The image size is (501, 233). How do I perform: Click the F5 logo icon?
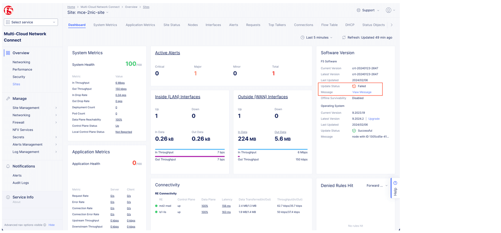pos(8,10)
